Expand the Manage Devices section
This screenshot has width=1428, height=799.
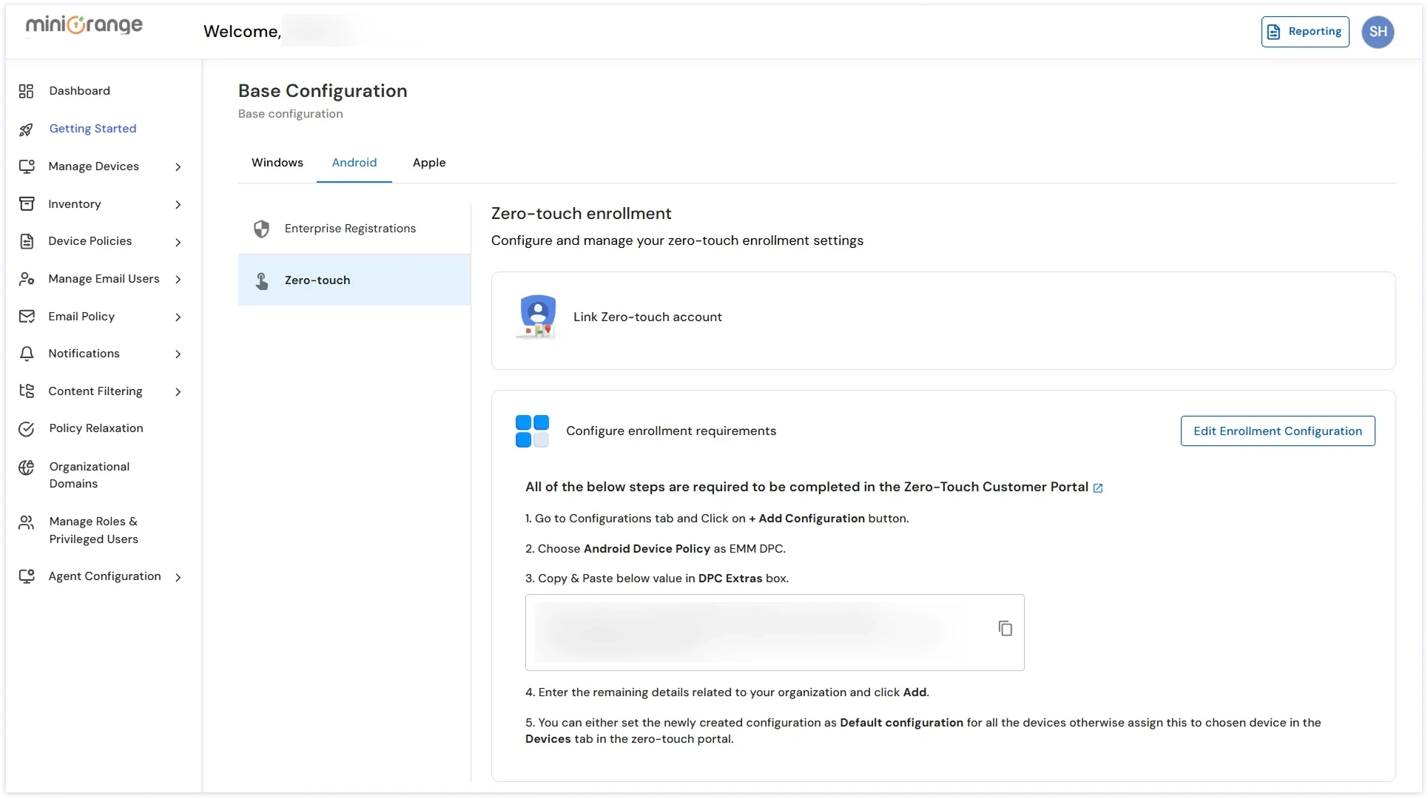(x=178, y=167)
